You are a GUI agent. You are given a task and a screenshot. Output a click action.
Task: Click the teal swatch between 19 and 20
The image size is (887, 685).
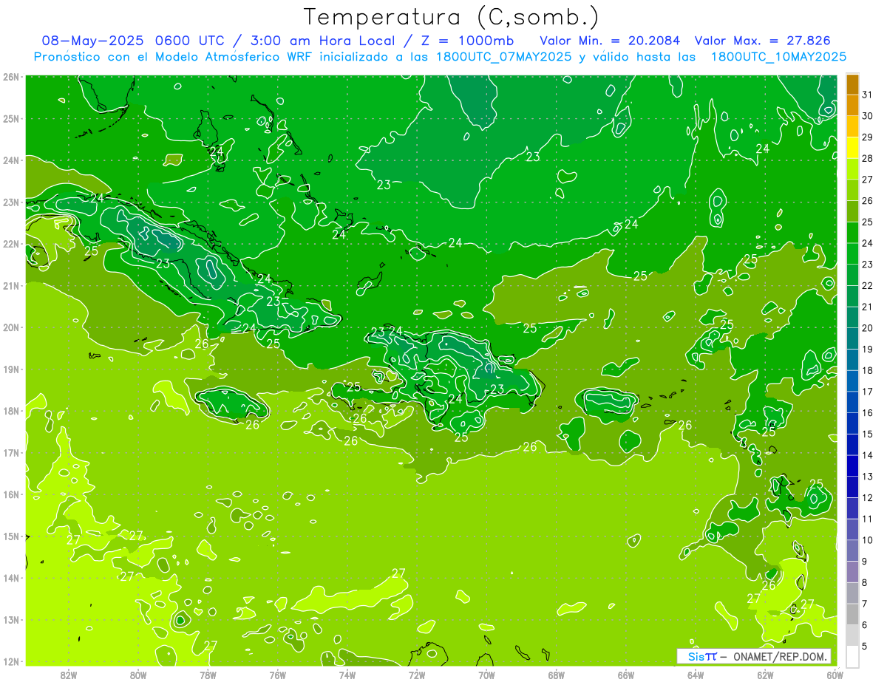[852, 338]
